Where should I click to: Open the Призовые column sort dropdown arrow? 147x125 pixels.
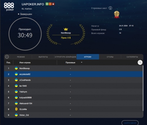click(81, 62)
